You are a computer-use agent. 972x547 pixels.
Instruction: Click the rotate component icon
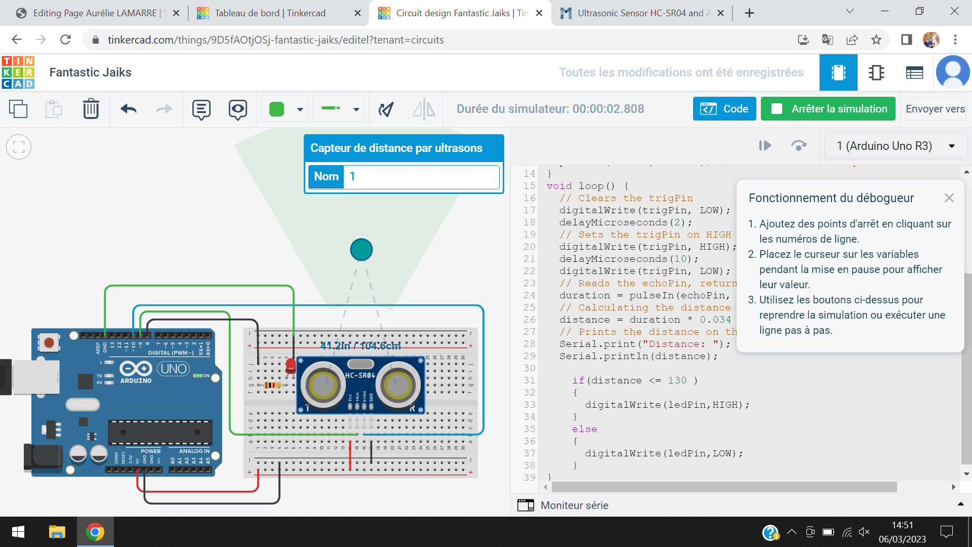[x=386, y=109]
